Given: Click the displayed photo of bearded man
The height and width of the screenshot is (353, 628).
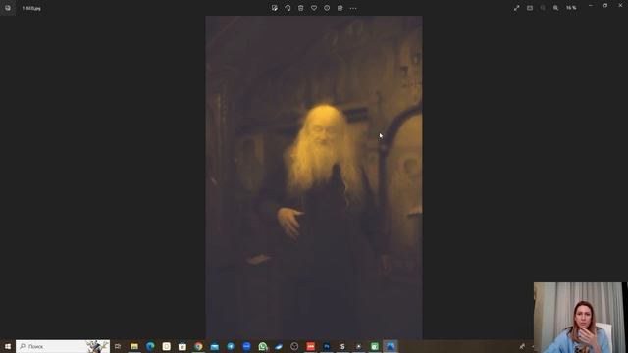Looking at the screenshot, I should pyautogui.click(x=314, y=177).
